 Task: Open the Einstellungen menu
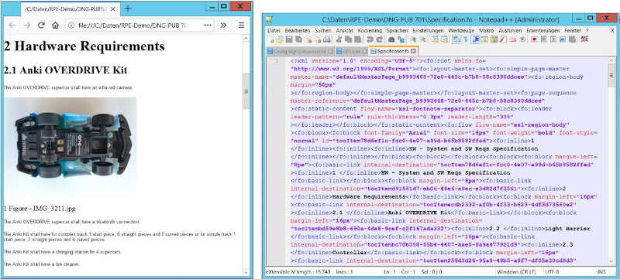(x=428, y=30)
